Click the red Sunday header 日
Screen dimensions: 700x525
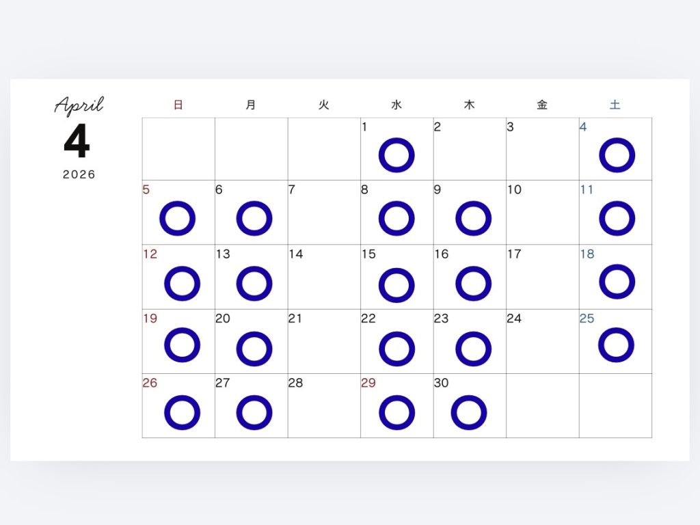click(x=178, y=105)
